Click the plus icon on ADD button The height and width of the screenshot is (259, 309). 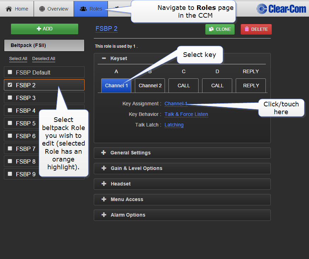39,29
